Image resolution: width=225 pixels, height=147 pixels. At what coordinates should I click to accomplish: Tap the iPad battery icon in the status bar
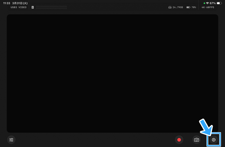[x=219, y=3]
